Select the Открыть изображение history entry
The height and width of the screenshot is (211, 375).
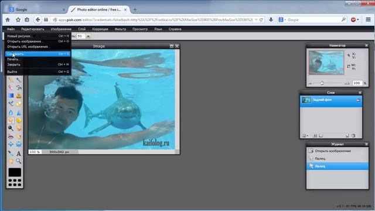coord(337,151)
